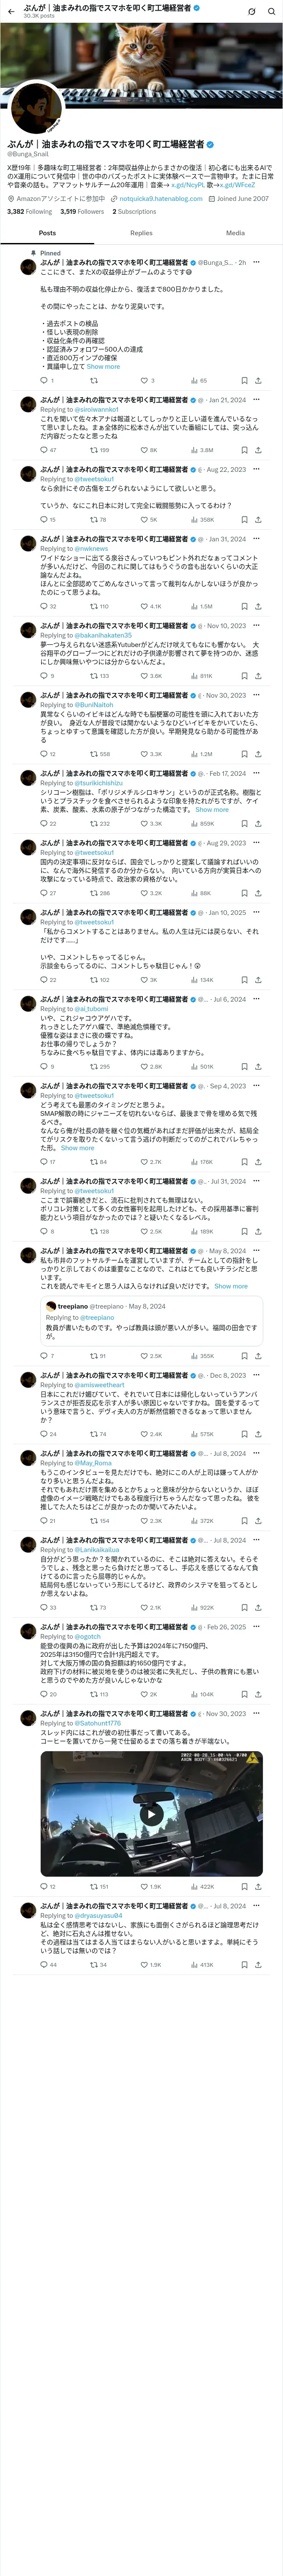Bookmark the pinned post
The width and height of the screenshot is (283, 2576).
point(244,381)
